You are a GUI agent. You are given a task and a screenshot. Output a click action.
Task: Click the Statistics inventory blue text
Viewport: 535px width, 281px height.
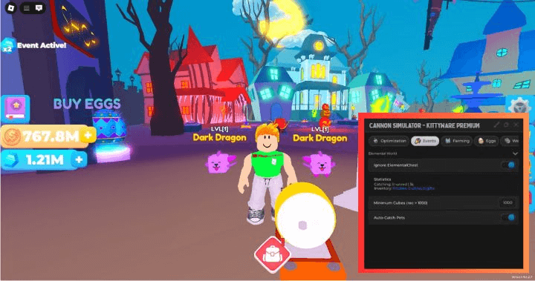tap(414, 188)
